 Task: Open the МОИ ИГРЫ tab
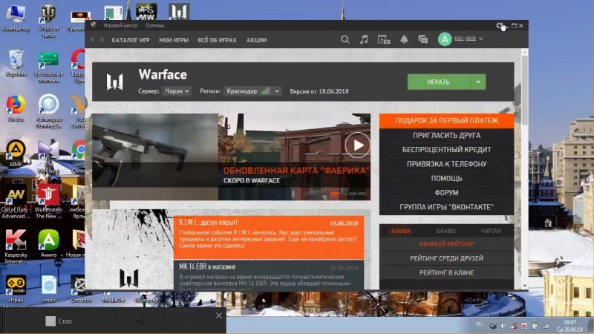(174, 40)
